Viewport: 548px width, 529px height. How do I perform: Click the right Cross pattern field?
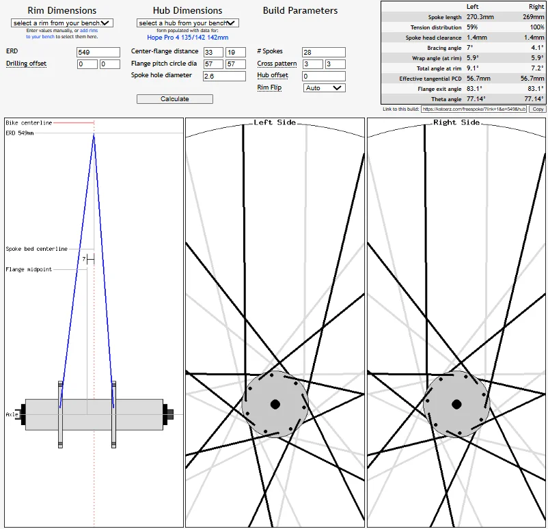pos(335,64)
